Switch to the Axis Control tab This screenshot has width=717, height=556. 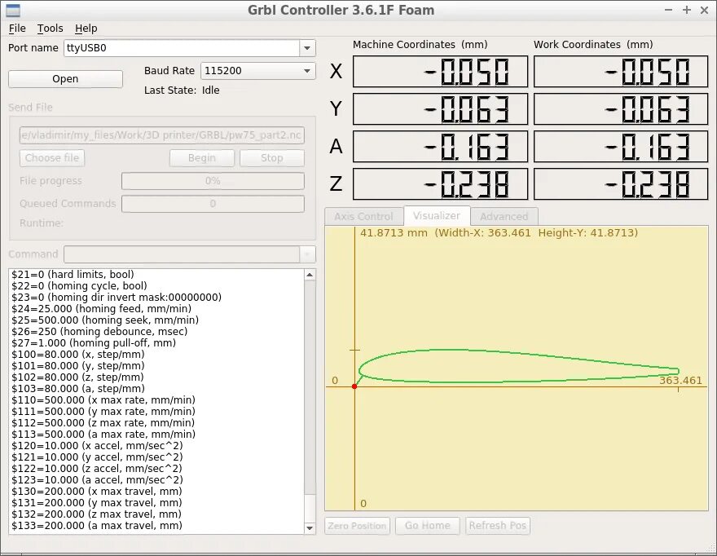click(x=363, y=217)
